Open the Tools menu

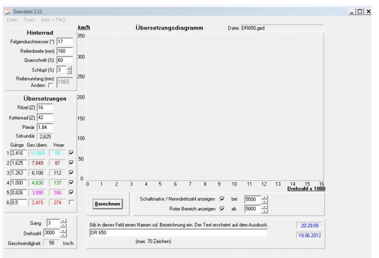(29, 19)
